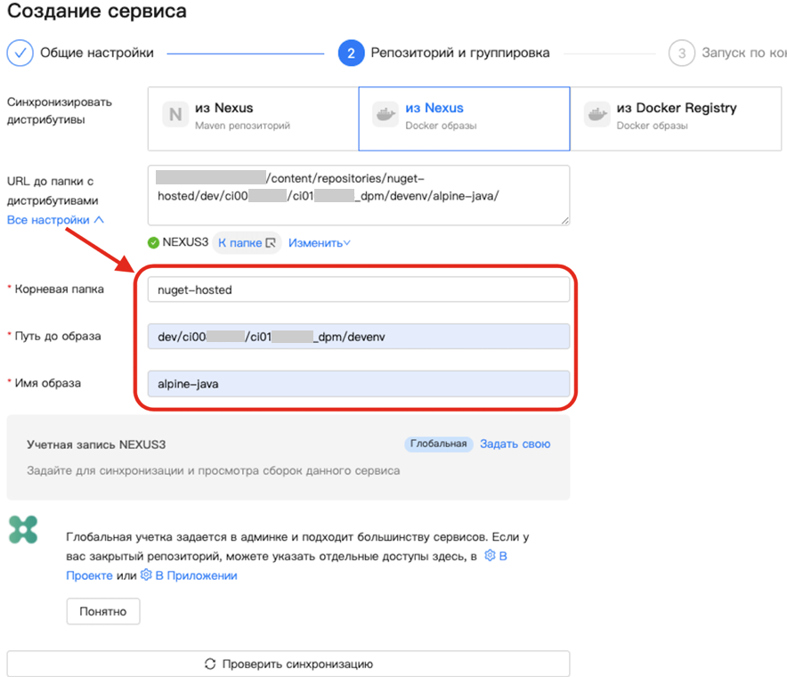Click the external-link icon in 'К папке'
Screen dimensions: 787x677
click(x=272, y=242)
